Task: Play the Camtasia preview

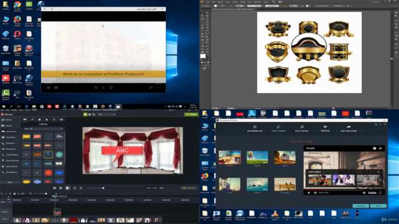Action: click(68, 188)
